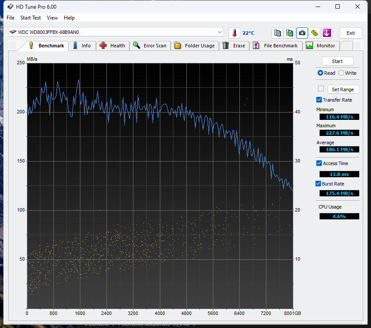Click the 8001GB axis label
Viewport: 371px width, 328px height.
pyautogui.click(x=292, y=313)
